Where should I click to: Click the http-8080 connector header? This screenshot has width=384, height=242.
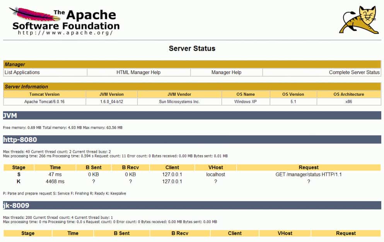tap(192, 140)
